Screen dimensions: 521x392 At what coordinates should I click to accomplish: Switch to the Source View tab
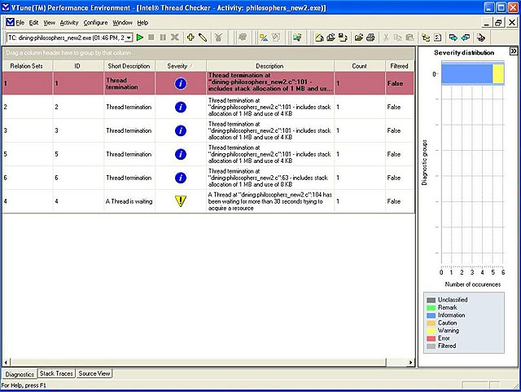point(94,373)
